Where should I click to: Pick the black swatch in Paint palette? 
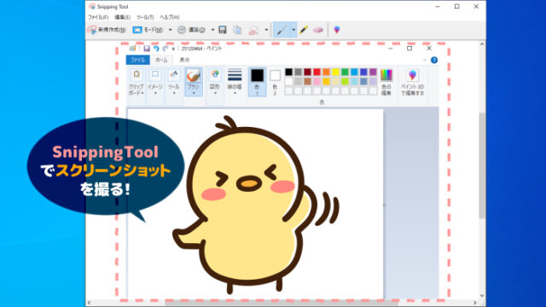click(x=288, y=72)
